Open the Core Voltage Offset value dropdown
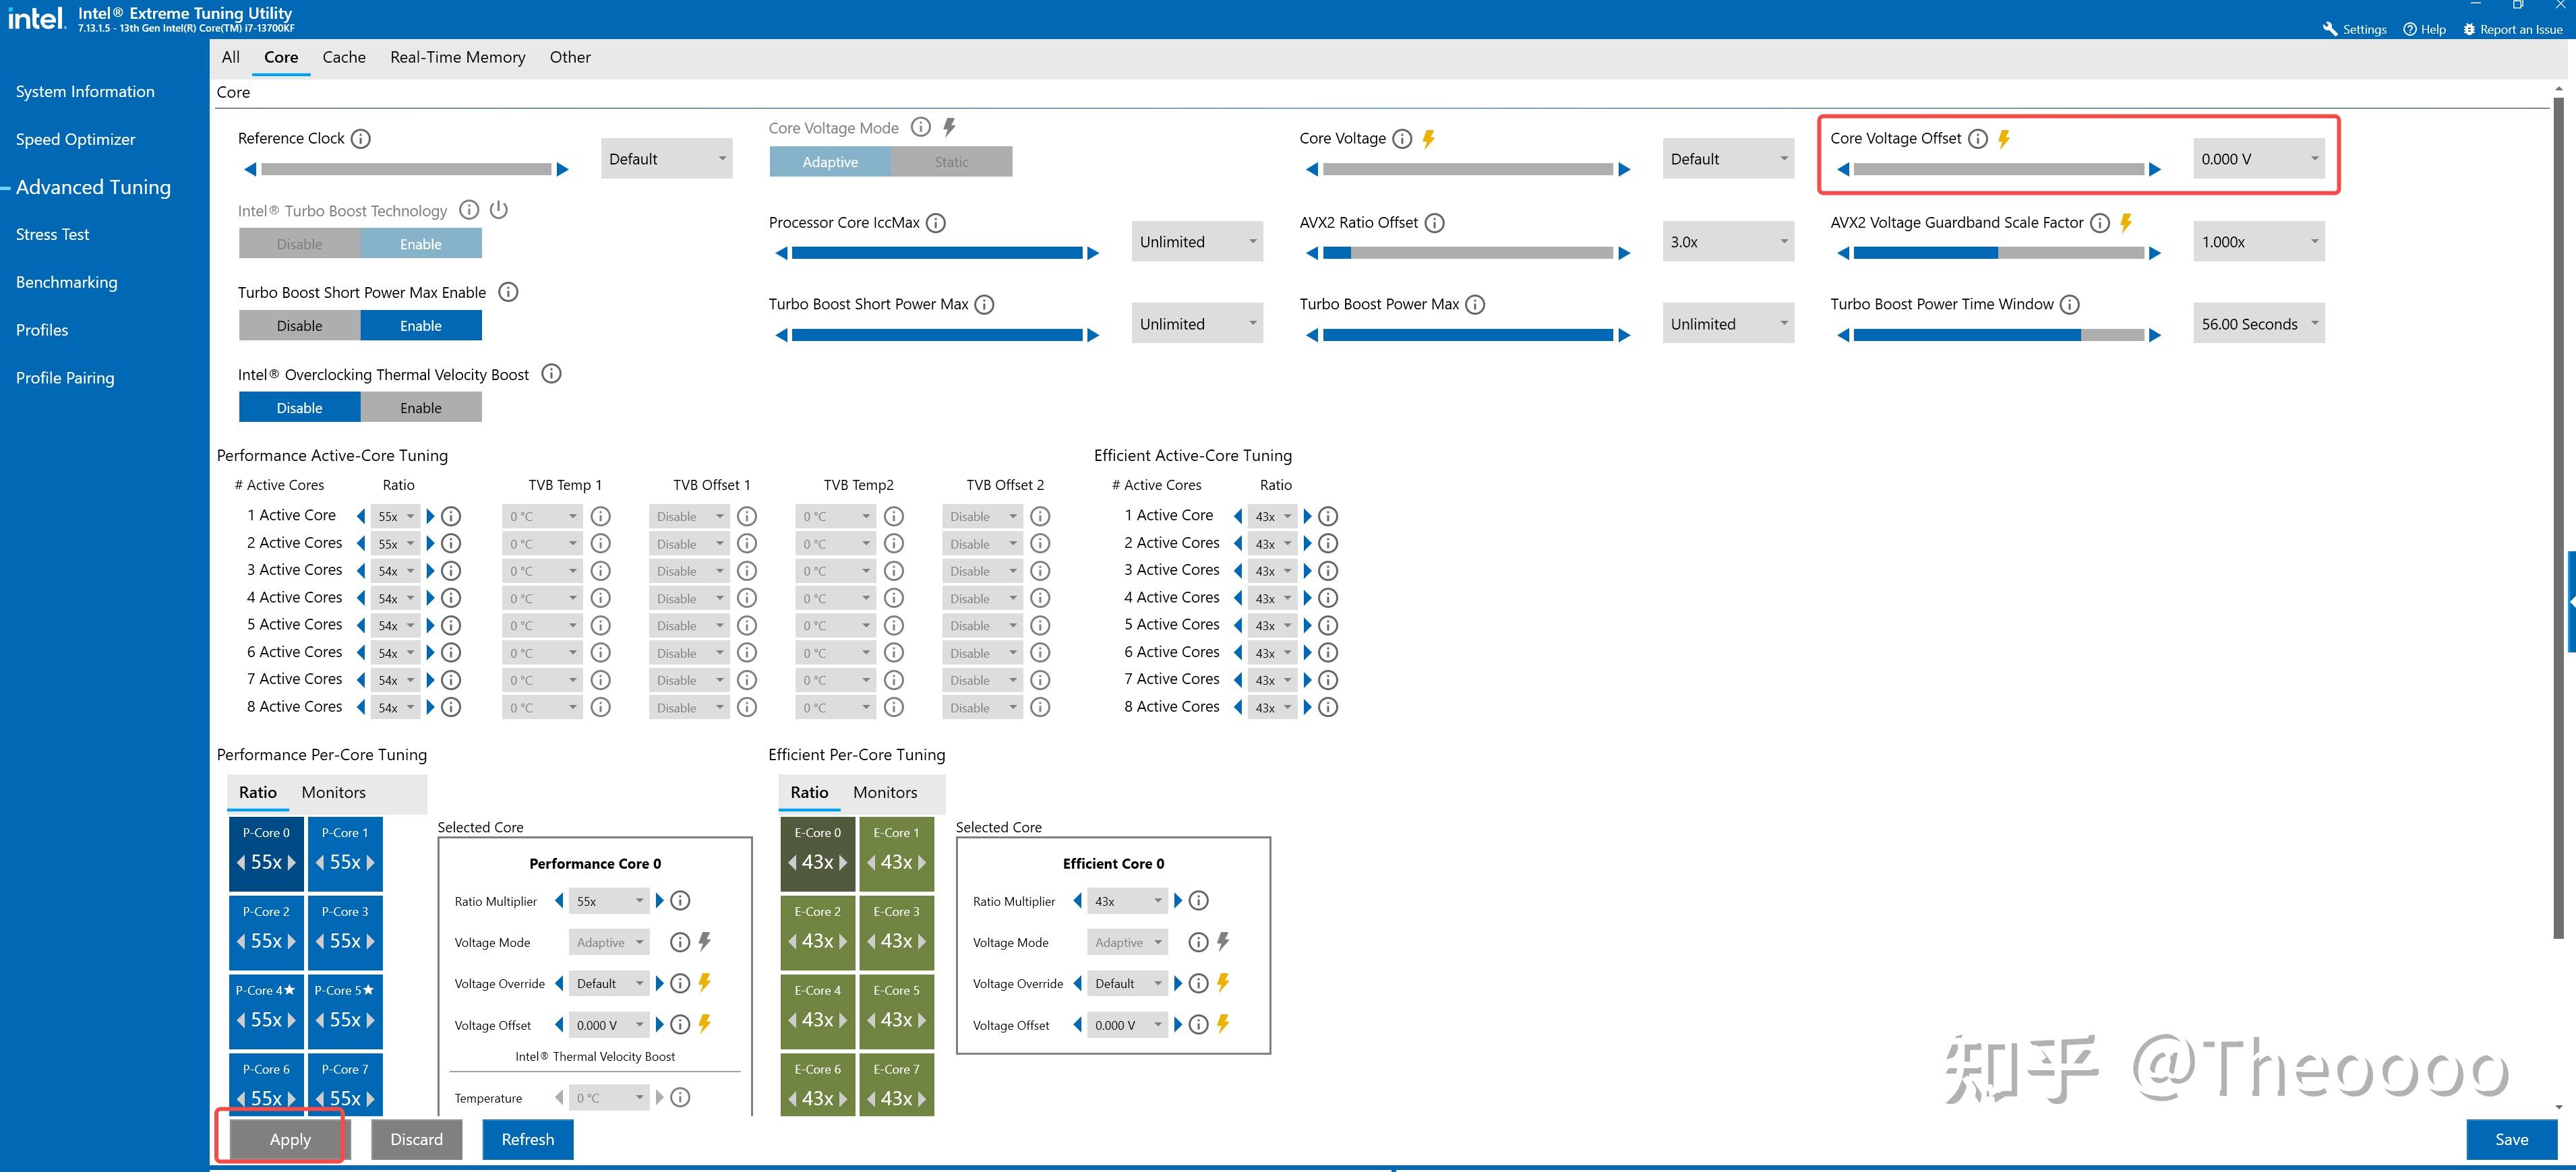 point(2258,159)
